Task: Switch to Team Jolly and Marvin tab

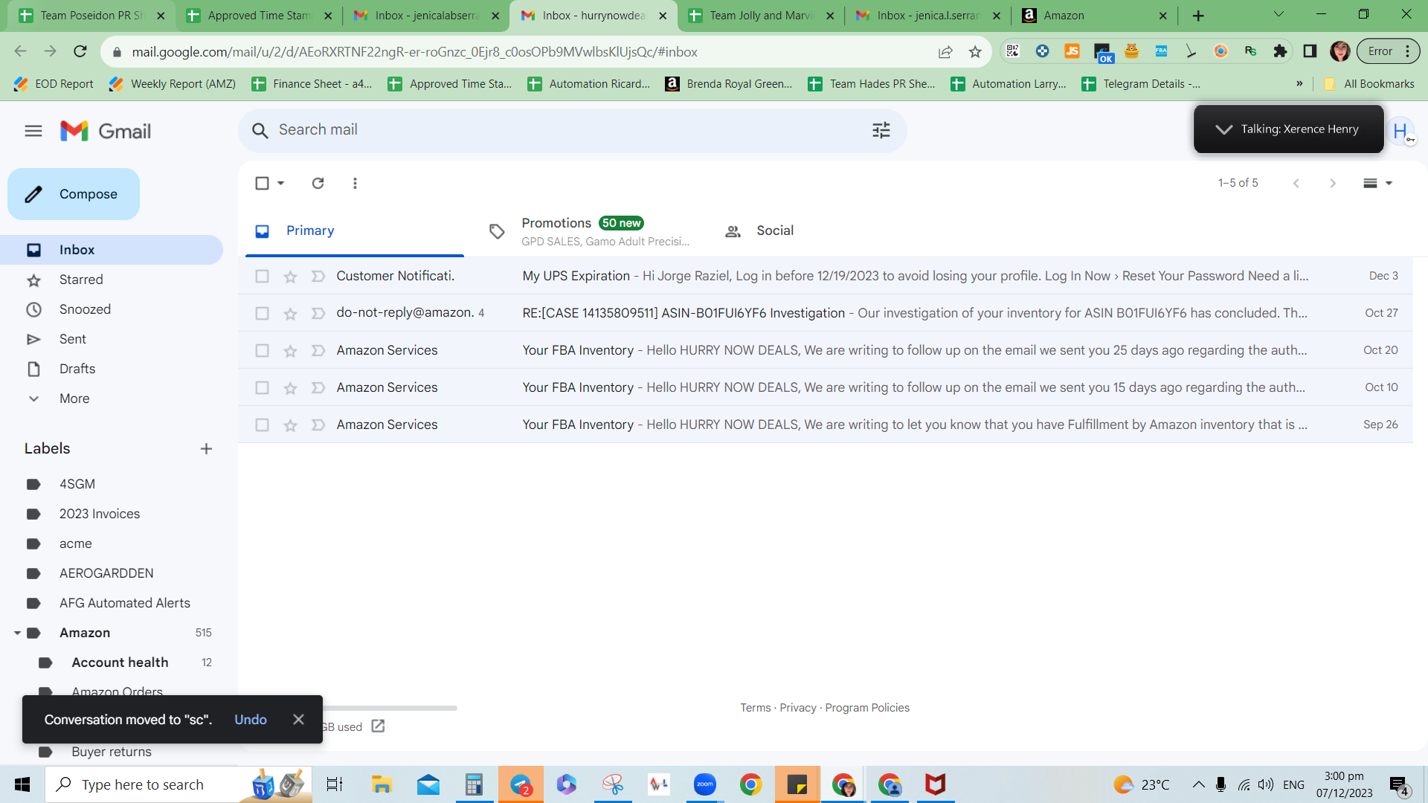Action: (762, 16)
